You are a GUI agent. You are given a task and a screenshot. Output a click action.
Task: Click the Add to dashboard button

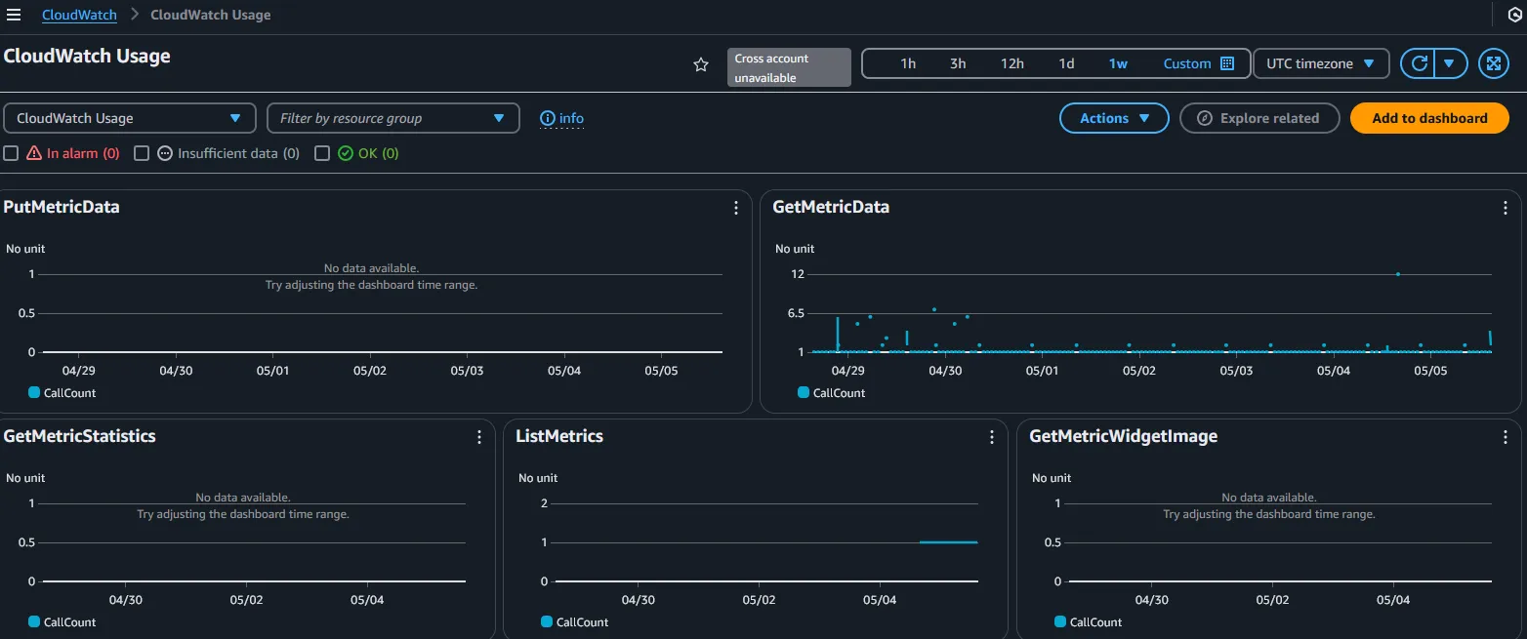pos(1429,118)
